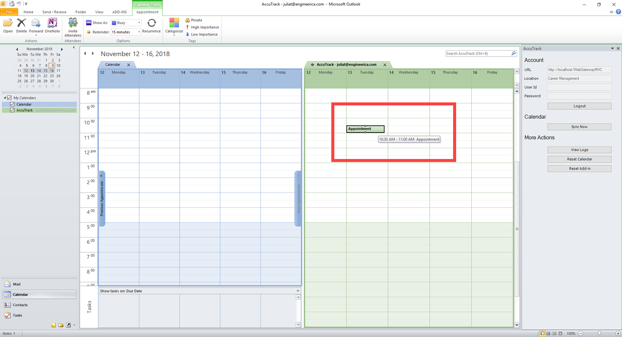Image resolution: width=622 pixels, height=337 pixels.
Task: Switch to the Send / Receive tab
Action: 54,12
